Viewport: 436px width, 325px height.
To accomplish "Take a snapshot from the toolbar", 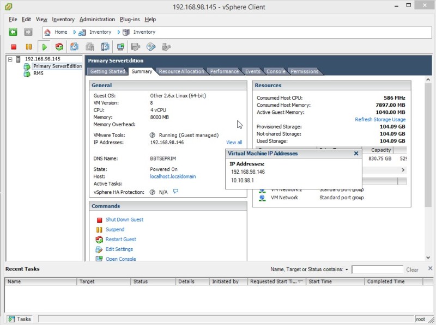I will 75,47.
